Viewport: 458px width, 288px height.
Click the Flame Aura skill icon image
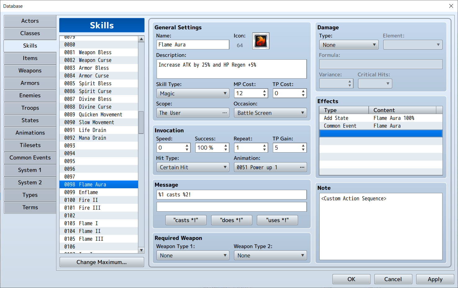tap(260, 41)
